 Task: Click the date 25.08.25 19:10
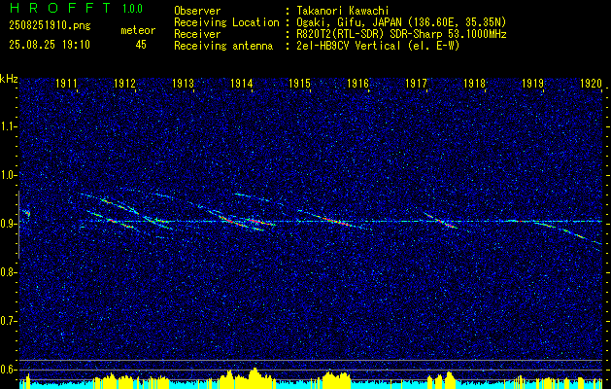[50, 45]
